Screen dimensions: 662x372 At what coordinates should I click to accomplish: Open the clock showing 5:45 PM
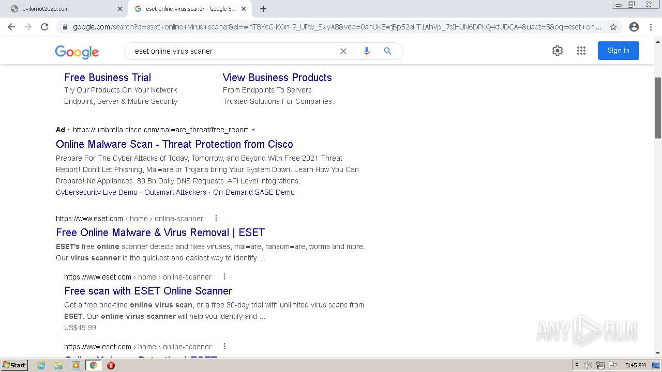[x=635, y=365]
